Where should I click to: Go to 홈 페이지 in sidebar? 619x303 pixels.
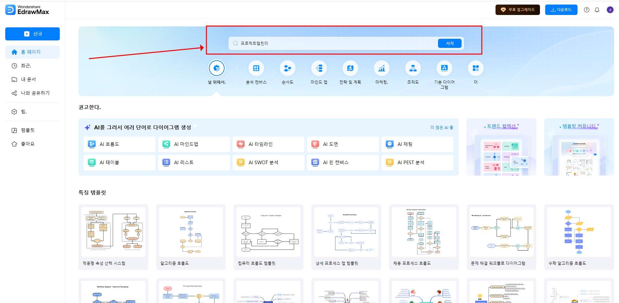click(32, 52)
